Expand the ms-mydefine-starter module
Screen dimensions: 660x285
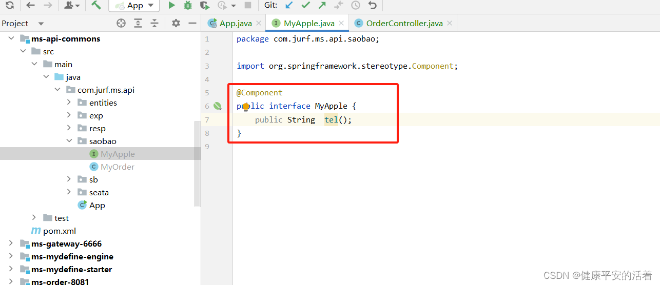(x=11, y=269)
